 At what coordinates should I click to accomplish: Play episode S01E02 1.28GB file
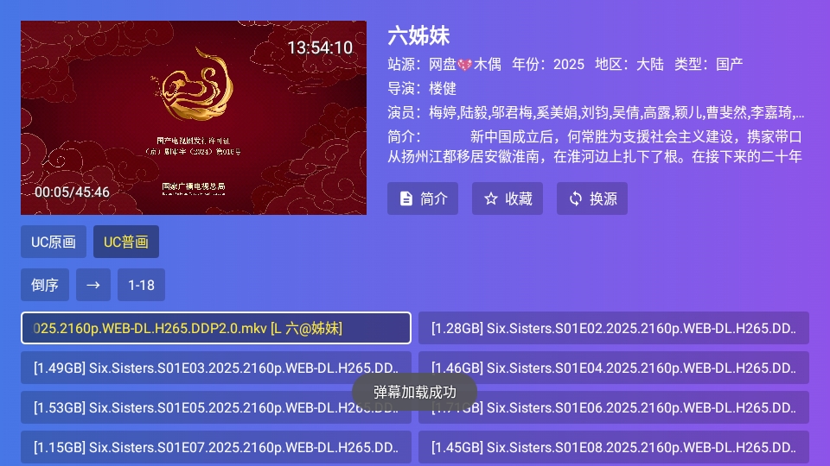614,328
